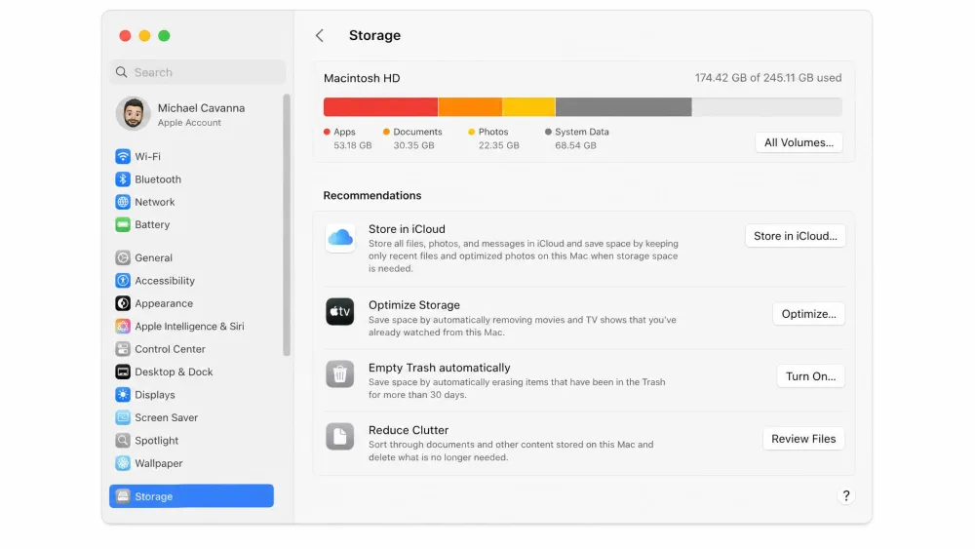Click the gray System Data bar segment

(x=624, y=107)
